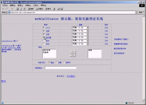Open the Search (搜索) toolbar button
The height and width of the screenshot is (105, 146).
pyautogui.click(x=31, y=9)
